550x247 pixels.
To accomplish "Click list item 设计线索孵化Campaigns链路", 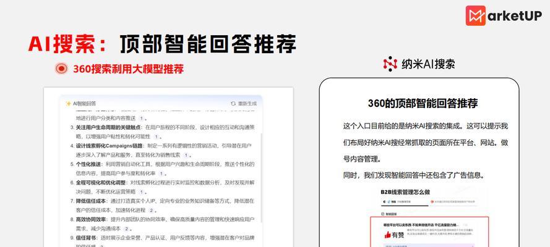I will 108,146.
